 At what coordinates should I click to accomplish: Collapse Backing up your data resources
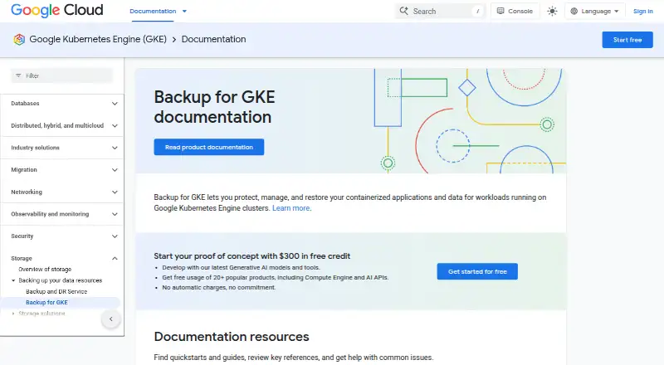point(13,280)
